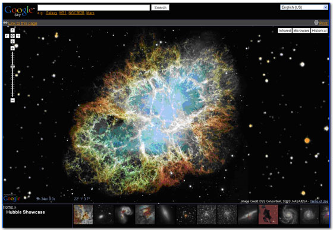The width and height of the screenshot is (333, 230).
Task: Pan the sky view upward with arrow
Action: coord(12,30)
